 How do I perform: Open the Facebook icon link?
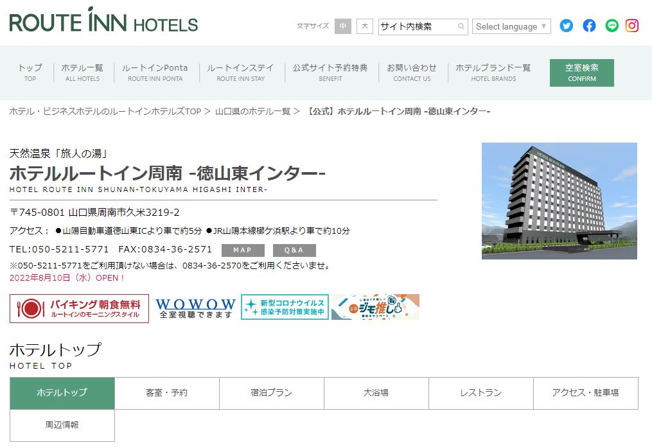pos(589,26)
